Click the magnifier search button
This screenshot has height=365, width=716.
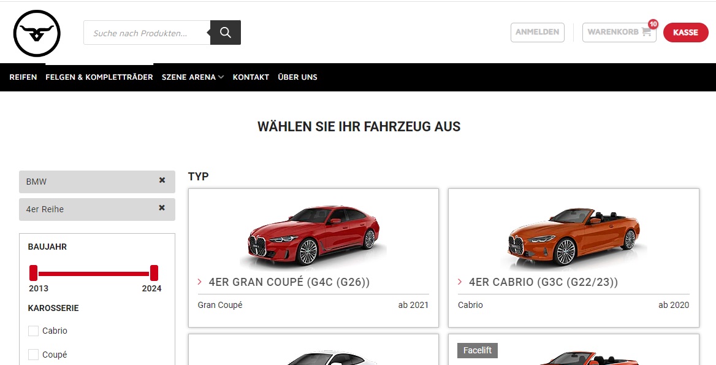(226, 33)
